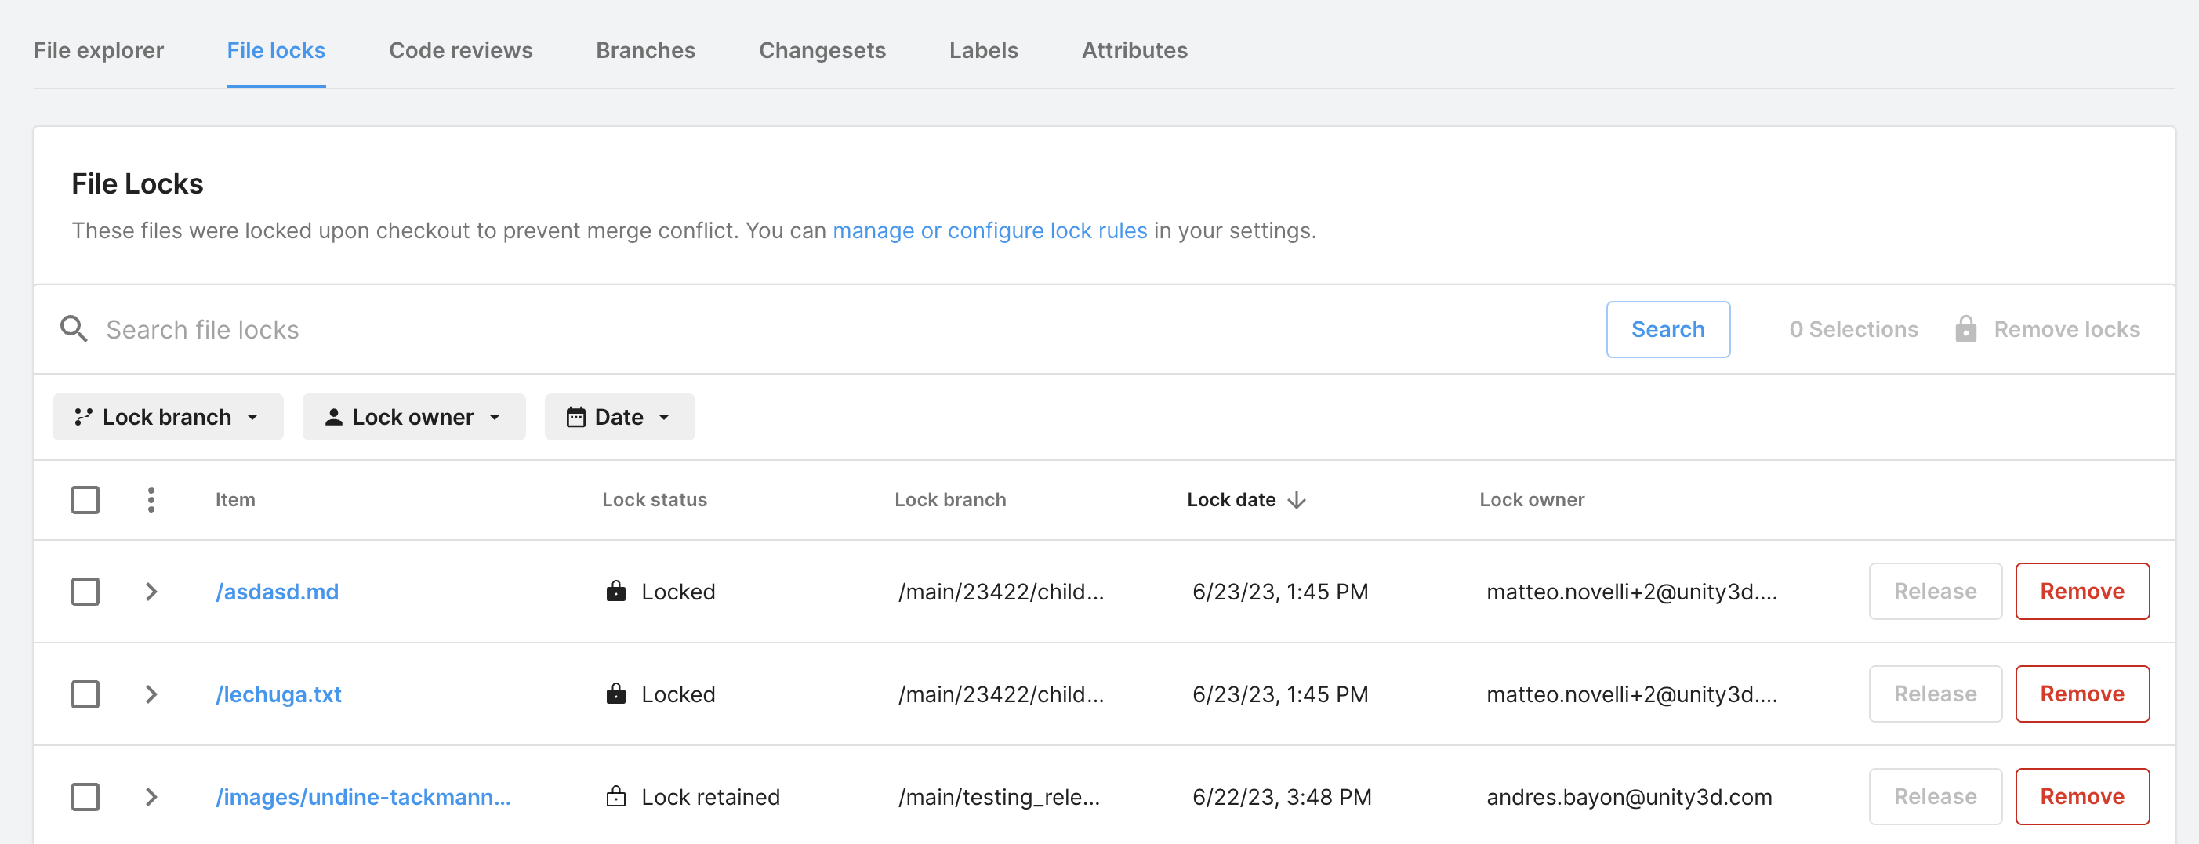This screenshot has width=2199, height=844.
Task: Click the sort arrow beside Lock date
Action: pyautogui.click(x=1297, y=500)
